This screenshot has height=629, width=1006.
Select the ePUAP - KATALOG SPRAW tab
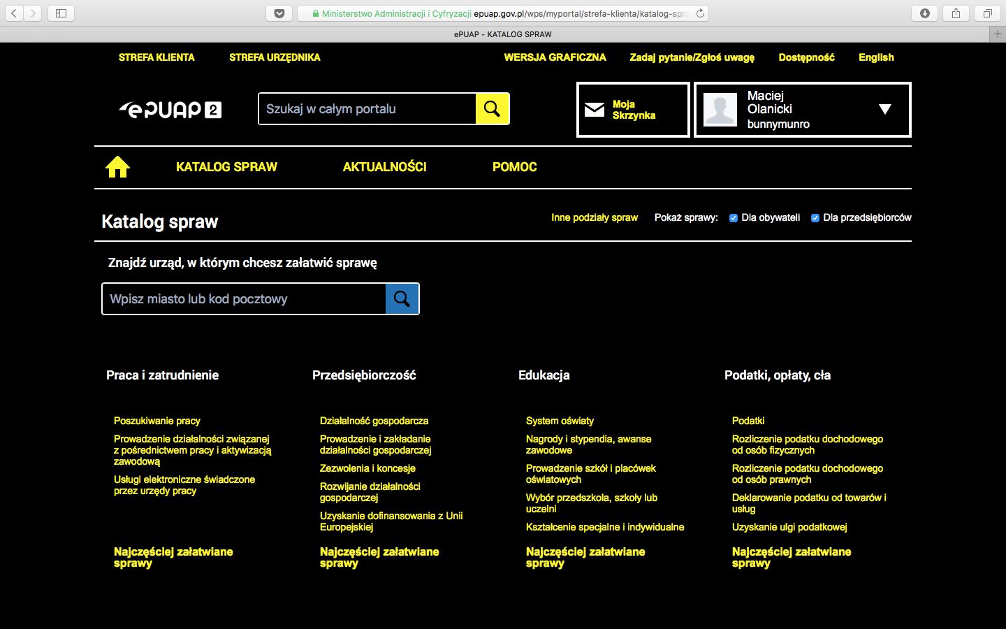(x=503, y=34)
